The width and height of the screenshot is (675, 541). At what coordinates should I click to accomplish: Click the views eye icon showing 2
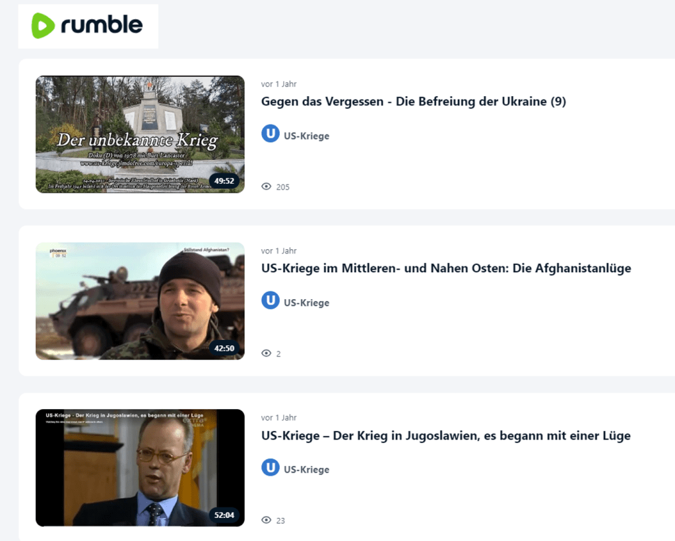[x=267, y=354]
